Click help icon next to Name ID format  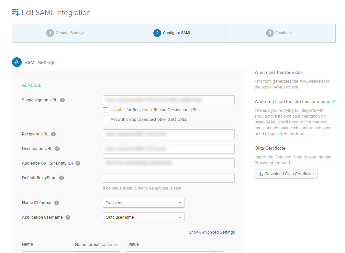[x=57, y=203]
